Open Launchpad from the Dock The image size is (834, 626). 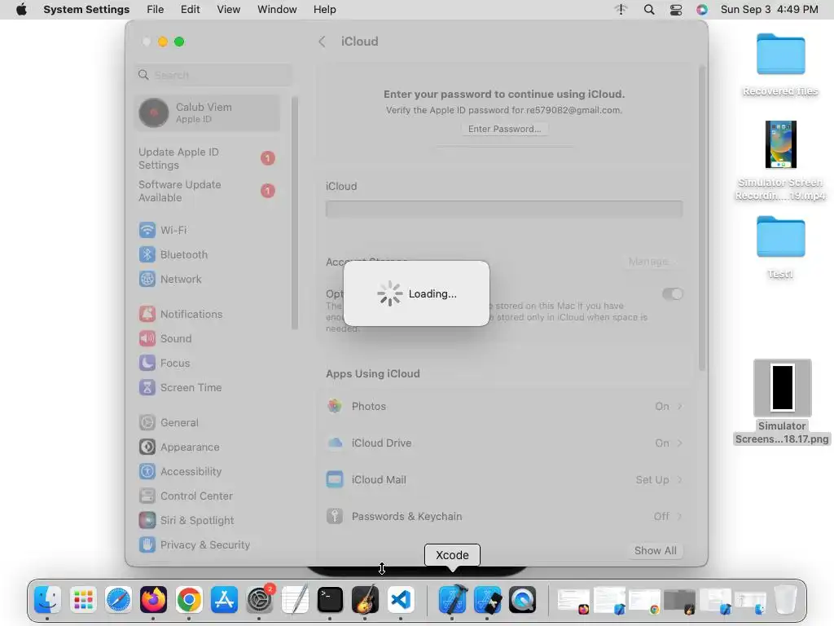[83, 599]
